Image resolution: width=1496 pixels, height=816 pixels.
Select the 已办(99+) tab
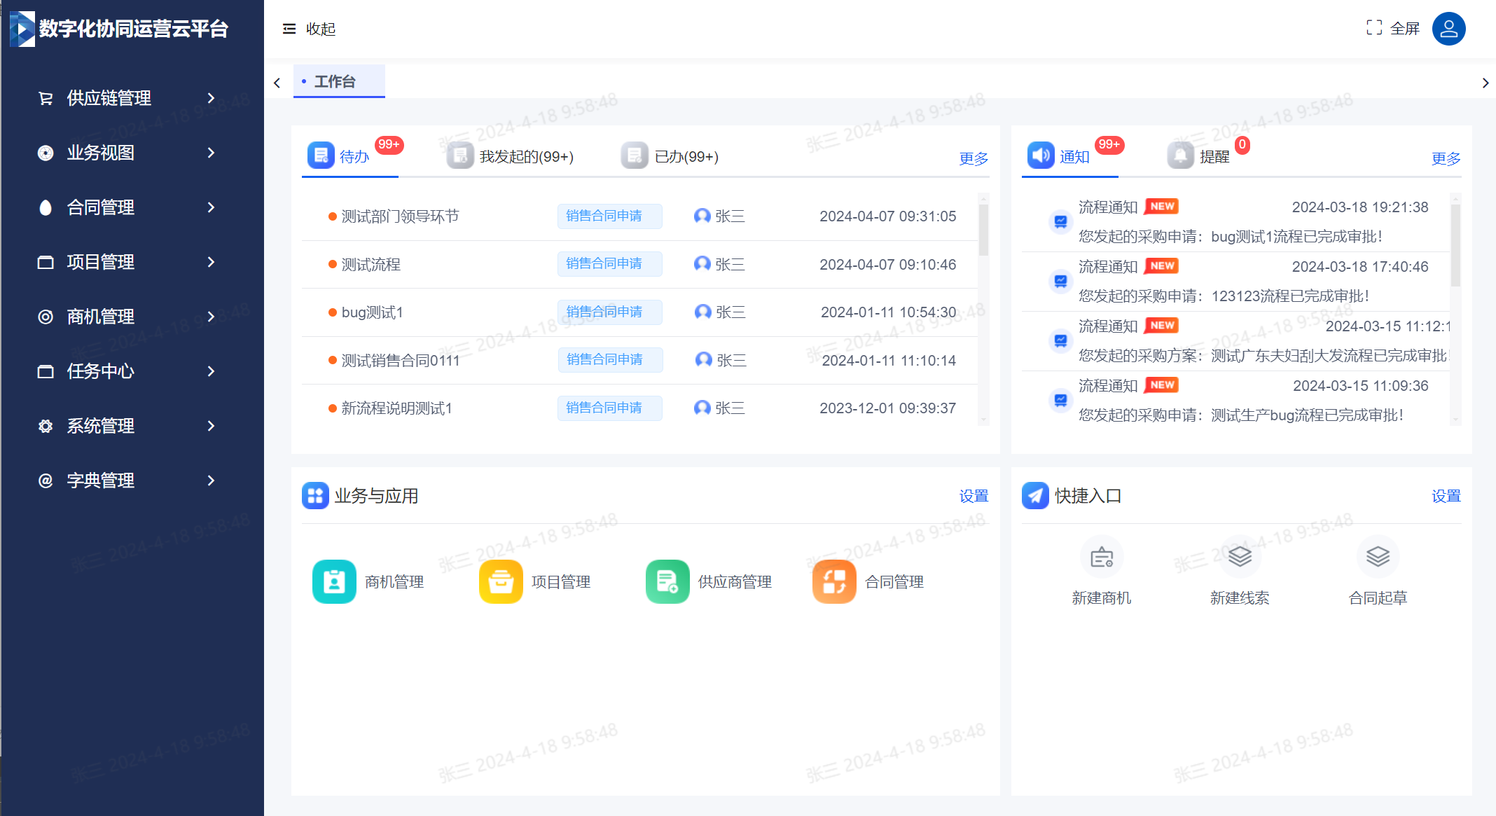(x=670, y=156)
